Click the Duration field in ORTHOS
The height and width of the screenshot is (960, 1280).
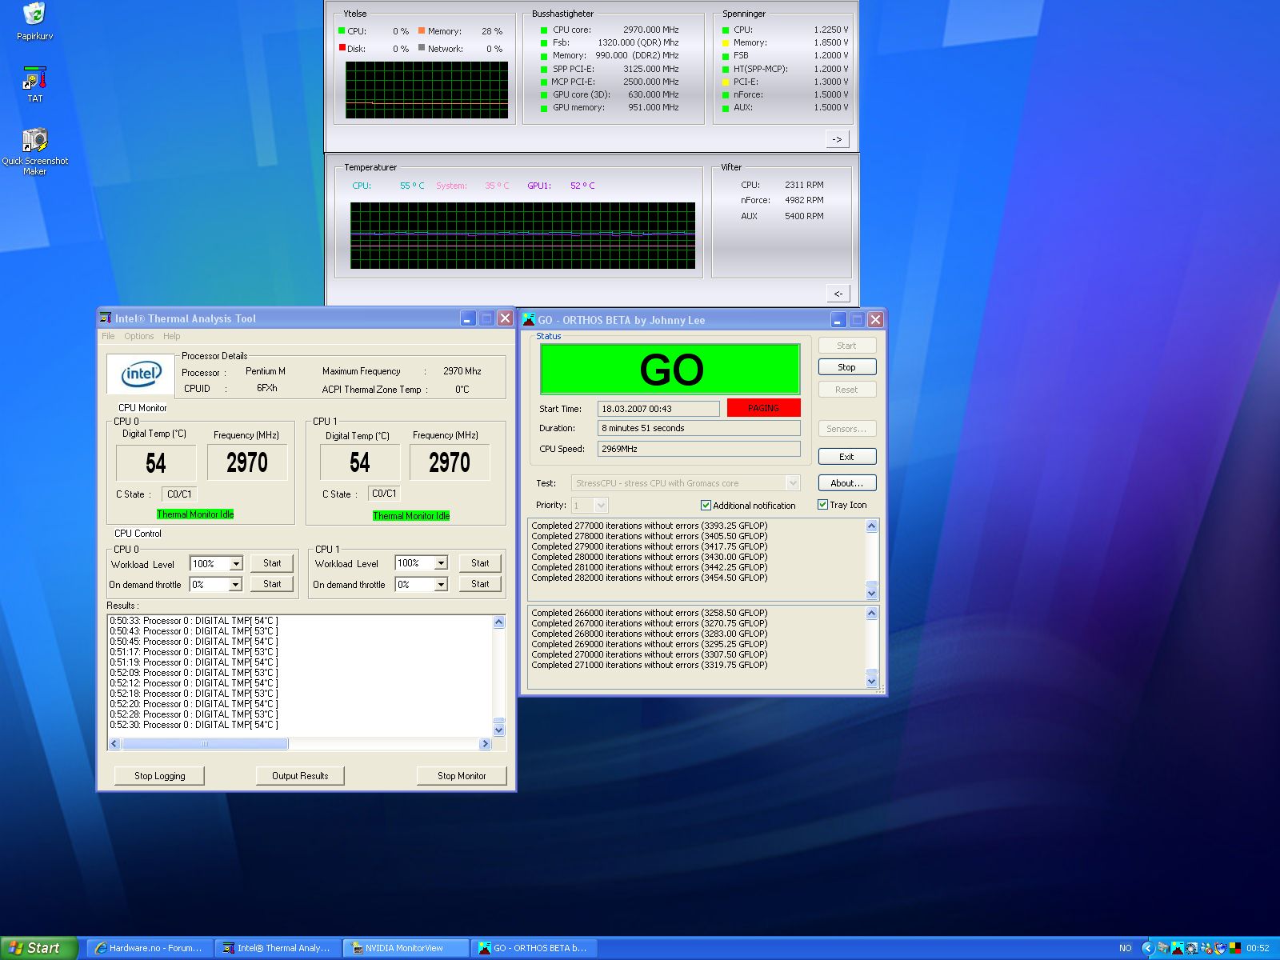pyautogui.click(x=699, y=428)
